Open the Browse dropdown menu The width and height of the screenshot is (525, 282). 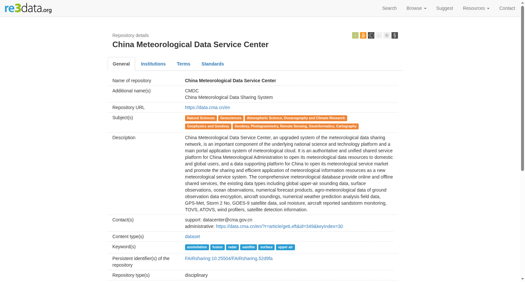tap(416, 8)
